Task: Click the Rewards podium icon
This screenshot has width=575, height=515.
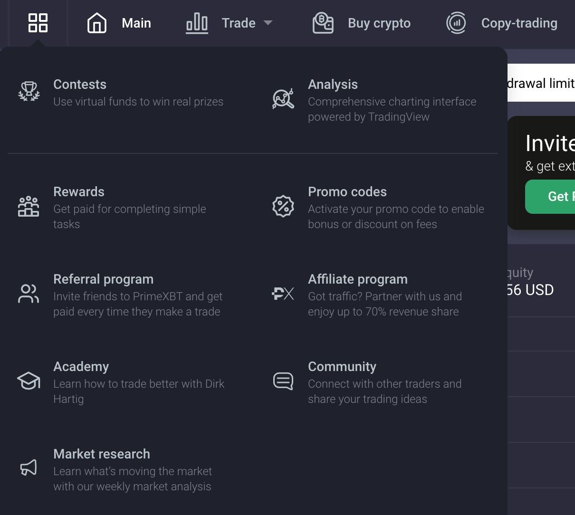Action: point(29,207)
